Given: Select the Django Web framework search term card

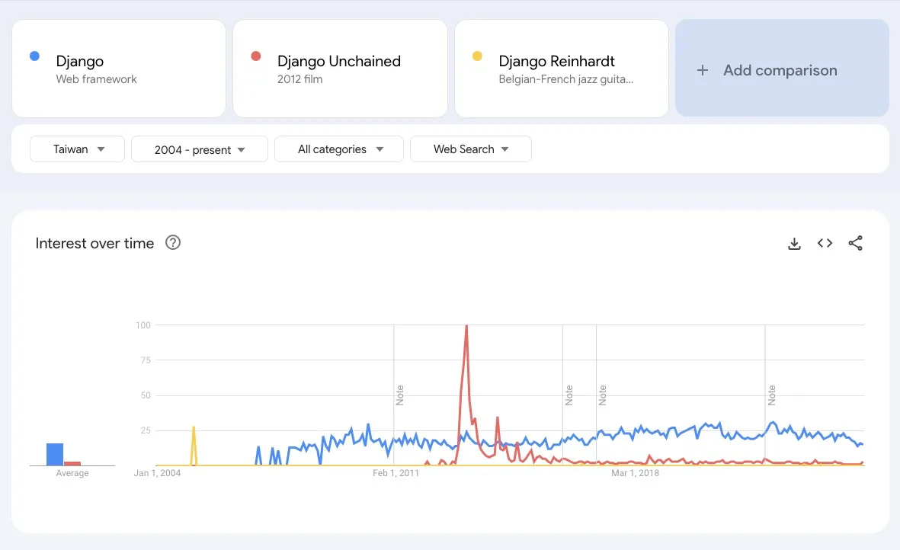Looking at the screenshot, I should click(x=119, y=69).
